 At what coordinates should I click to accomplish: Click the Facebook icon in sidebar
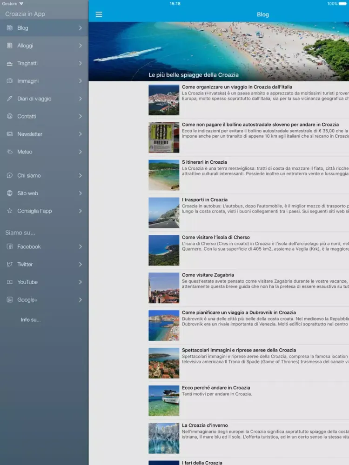[x=10, y=246]
